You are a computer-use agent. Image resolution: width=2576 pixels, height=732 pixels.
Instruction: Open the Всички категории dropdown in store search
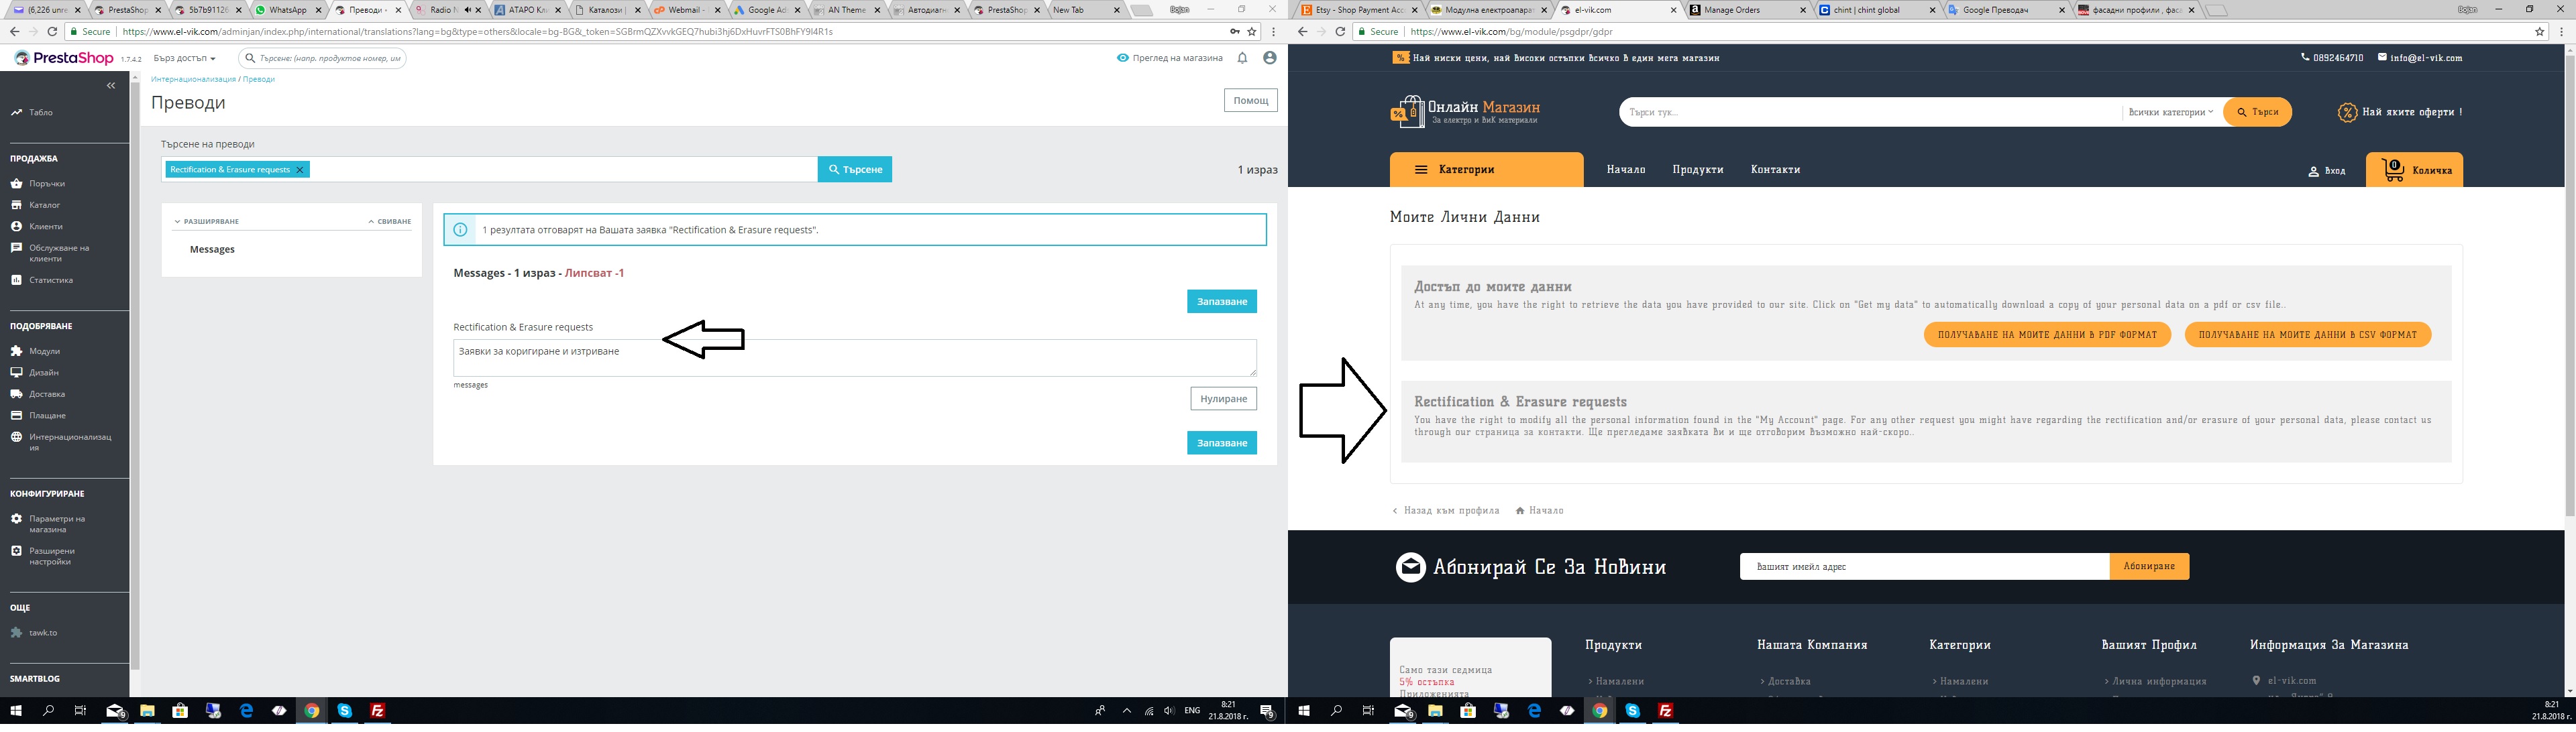2171,112
